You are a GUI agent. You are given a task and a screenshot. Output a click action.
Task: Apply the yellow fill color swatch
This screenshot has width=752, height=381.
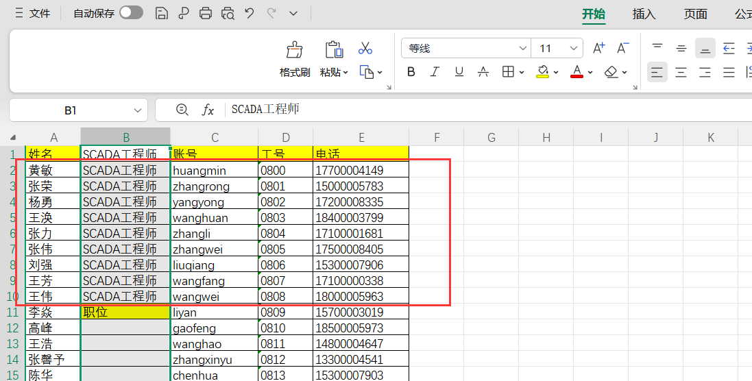pyautogui.click(x=542, y=72)
